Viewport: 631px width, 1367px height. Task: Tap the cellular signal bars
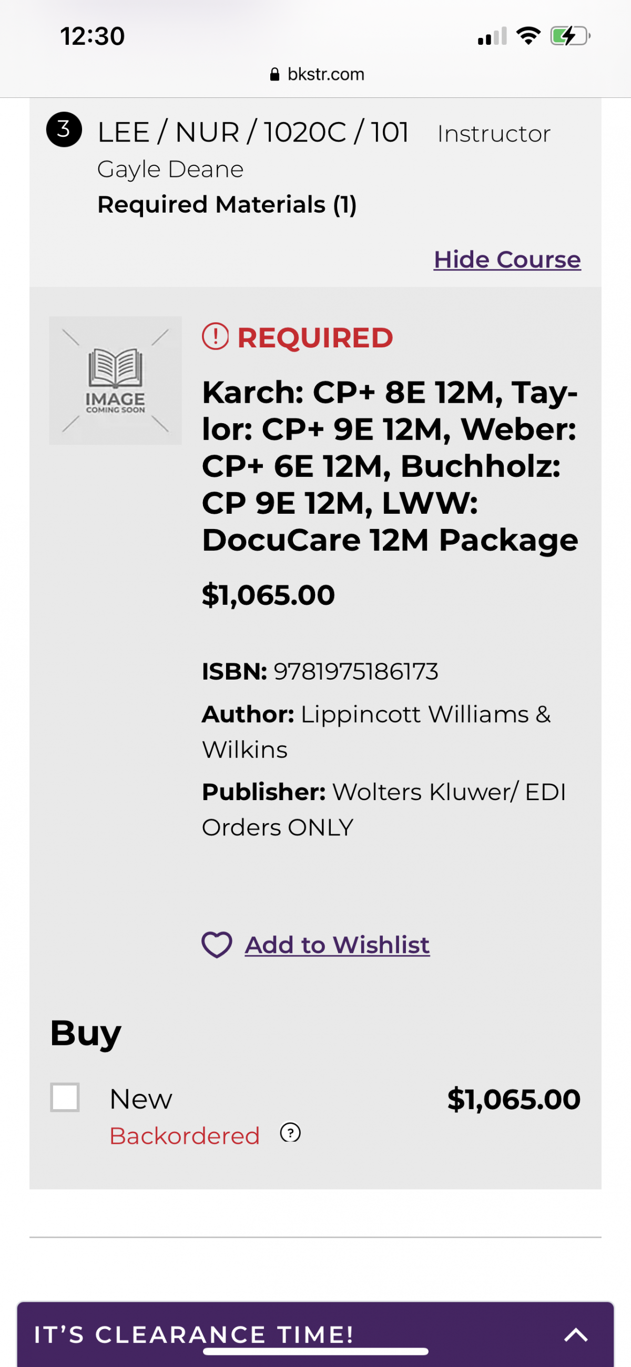[492, 36]
